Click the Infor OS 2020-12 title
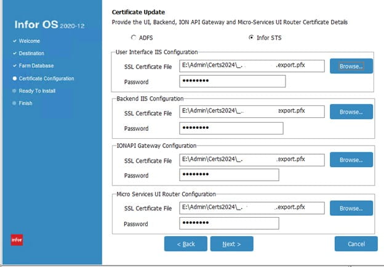 [49, 25]
